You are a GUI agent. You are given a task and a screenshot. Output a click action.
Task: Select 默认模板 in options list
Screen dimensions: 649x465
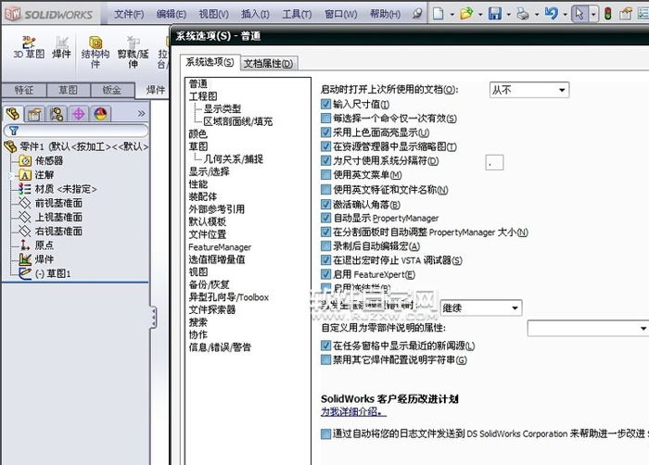click(x=208, y=221)
